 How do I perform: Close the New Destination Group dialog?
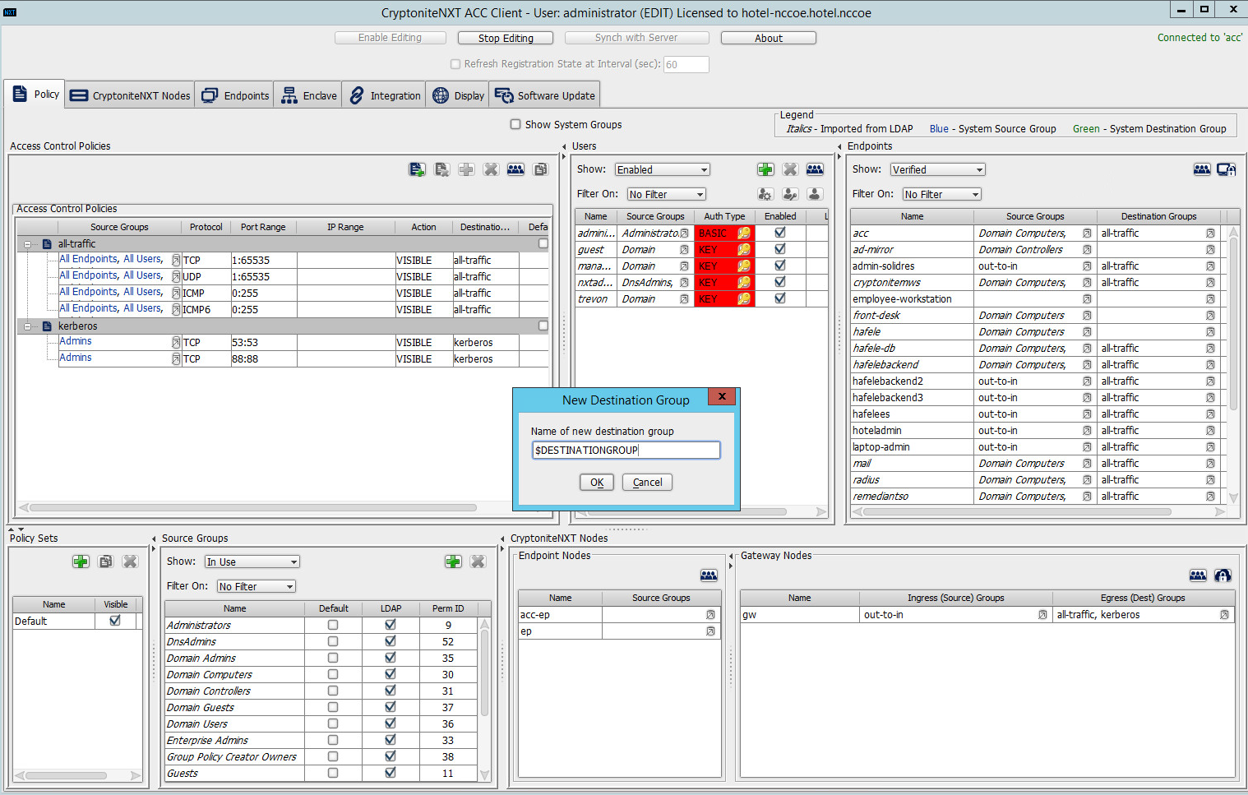(721, 396)
